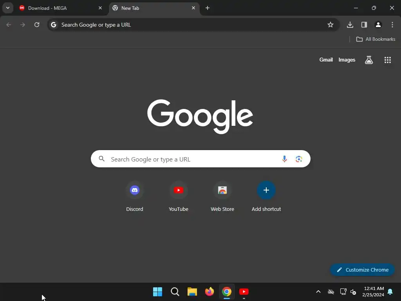Click the Google icon in address bar
The height and width of the screenshot is (301, 401).
tap(53, 25)
